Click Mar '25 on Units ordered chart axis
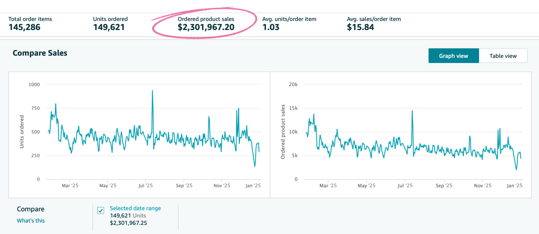This screenshot has width=539, height=234. [70, 185]
